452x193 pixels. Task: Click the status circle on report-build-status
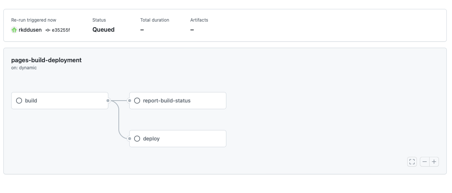pyautogui.click(x=137, y=101)
